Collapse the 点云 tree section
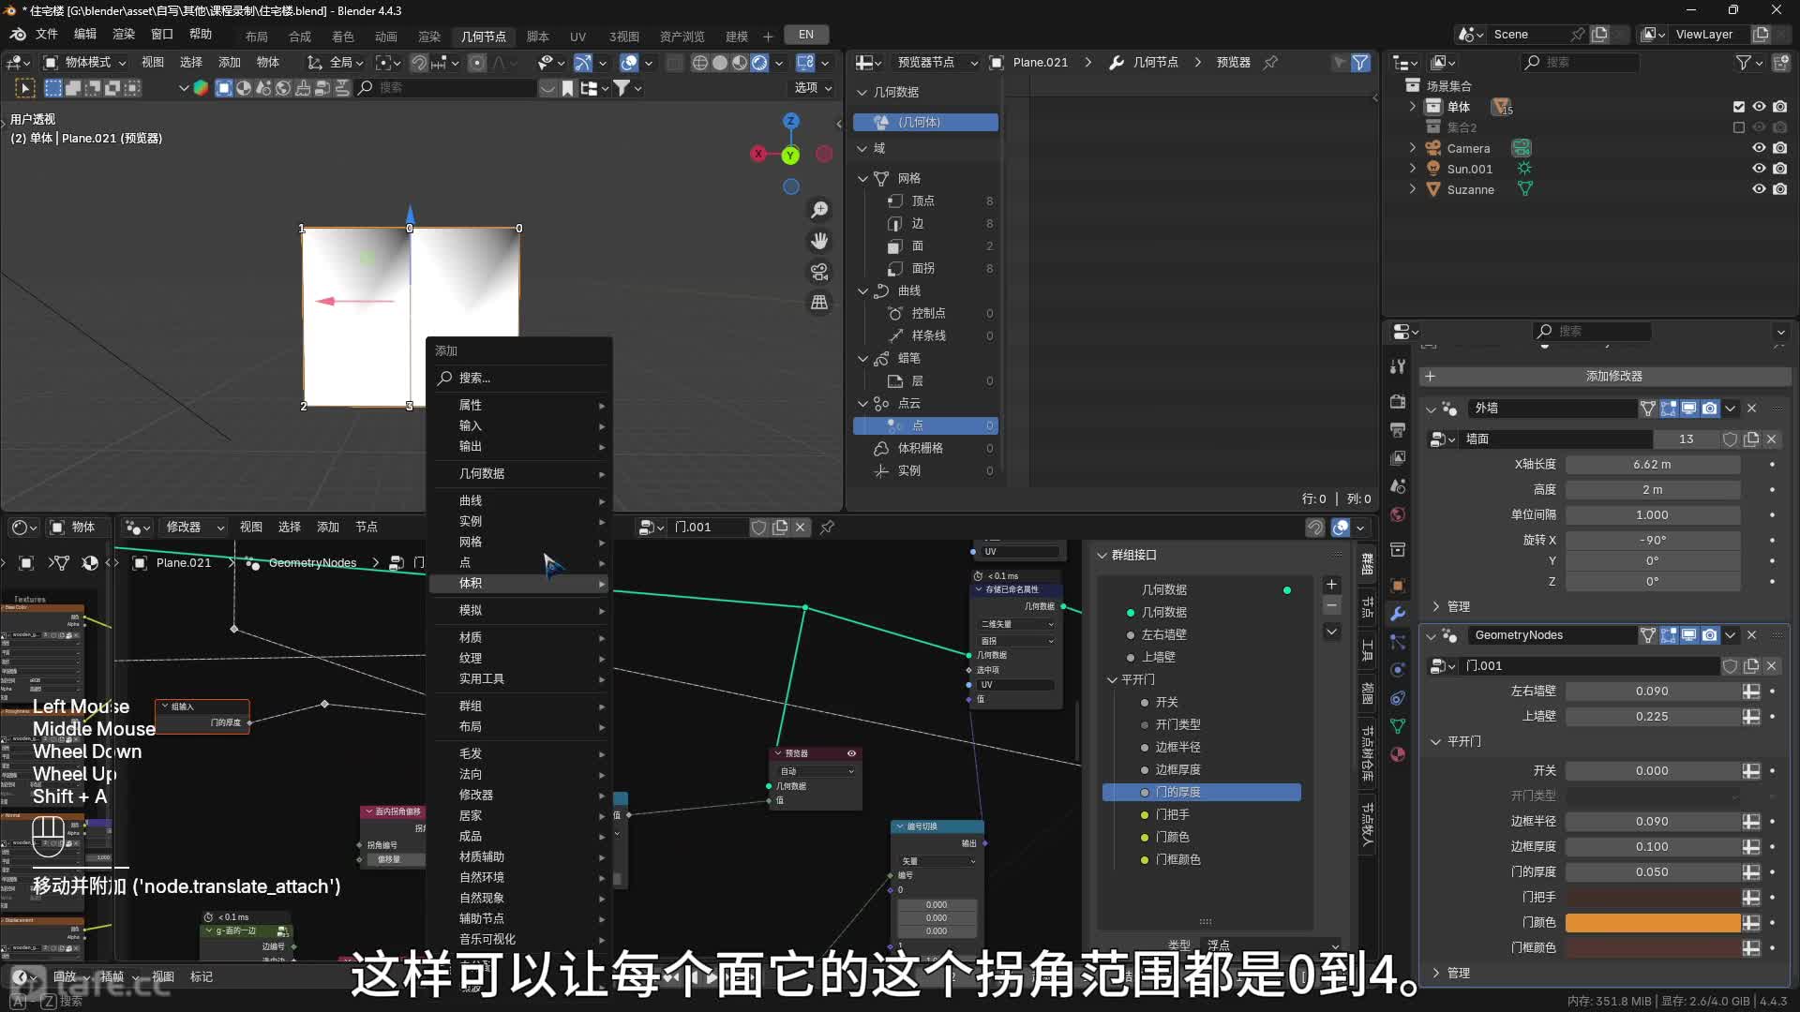 pos(863,403)
